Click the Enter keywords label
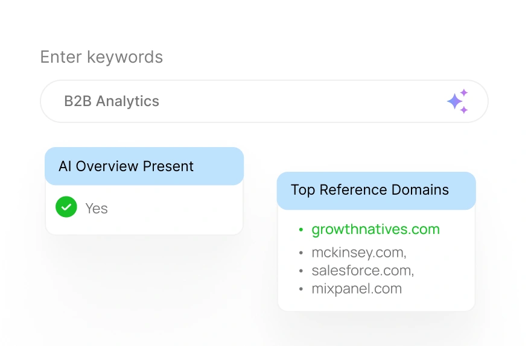 coord(101,57)
